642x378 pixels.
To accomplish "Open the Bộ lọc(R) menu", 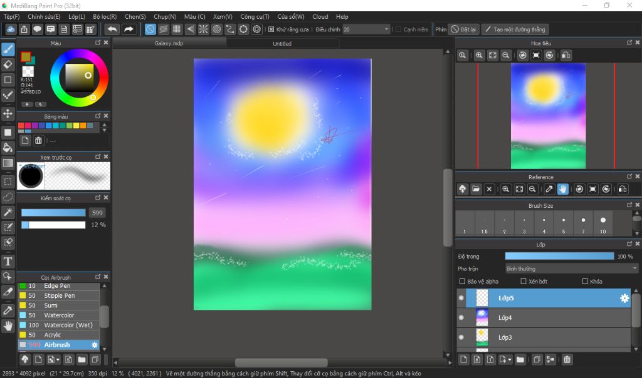I will click(105, 17).
